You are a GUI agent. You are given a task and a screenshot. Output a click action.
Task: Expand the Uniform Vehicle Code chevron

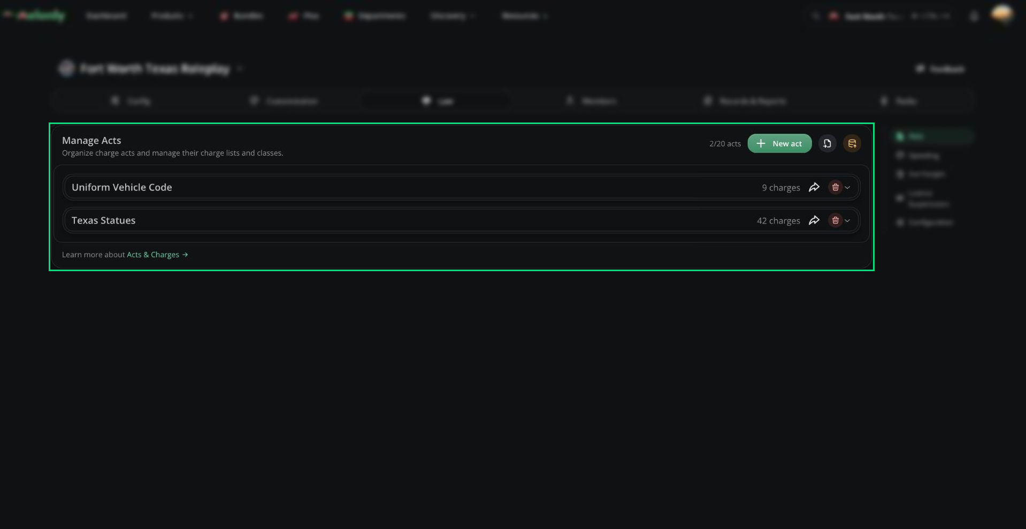(847, 188)
